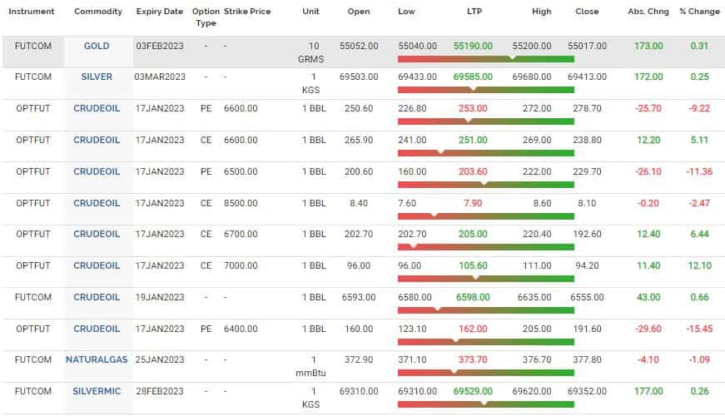Select expiry date 03FEB2023

pyautogui.click(x=160, y=46)
